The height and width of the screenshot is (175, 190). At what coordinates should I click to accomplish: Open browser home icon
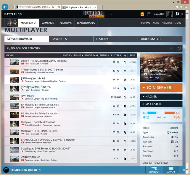(177, 7)
